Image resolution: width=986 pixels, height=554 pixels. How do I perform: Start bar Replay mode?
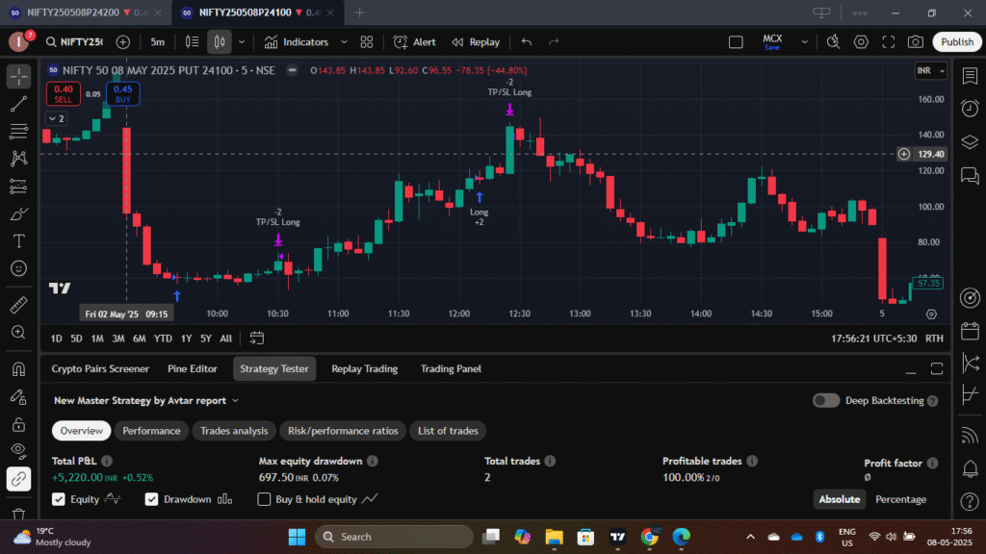coord(476,42)
